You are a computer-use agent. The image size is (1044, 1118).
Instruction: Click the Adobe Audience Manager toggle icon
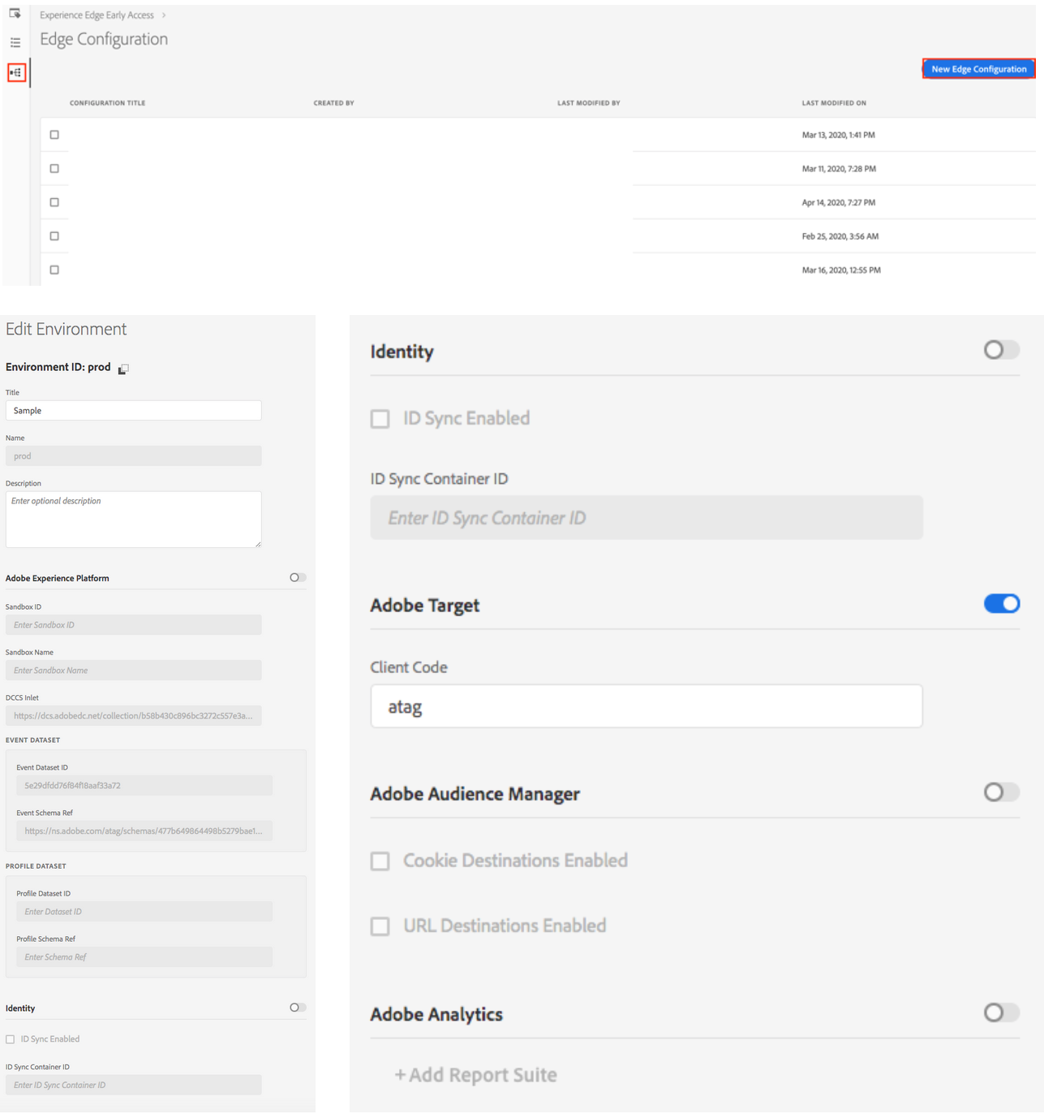(x=1001, y=792)
